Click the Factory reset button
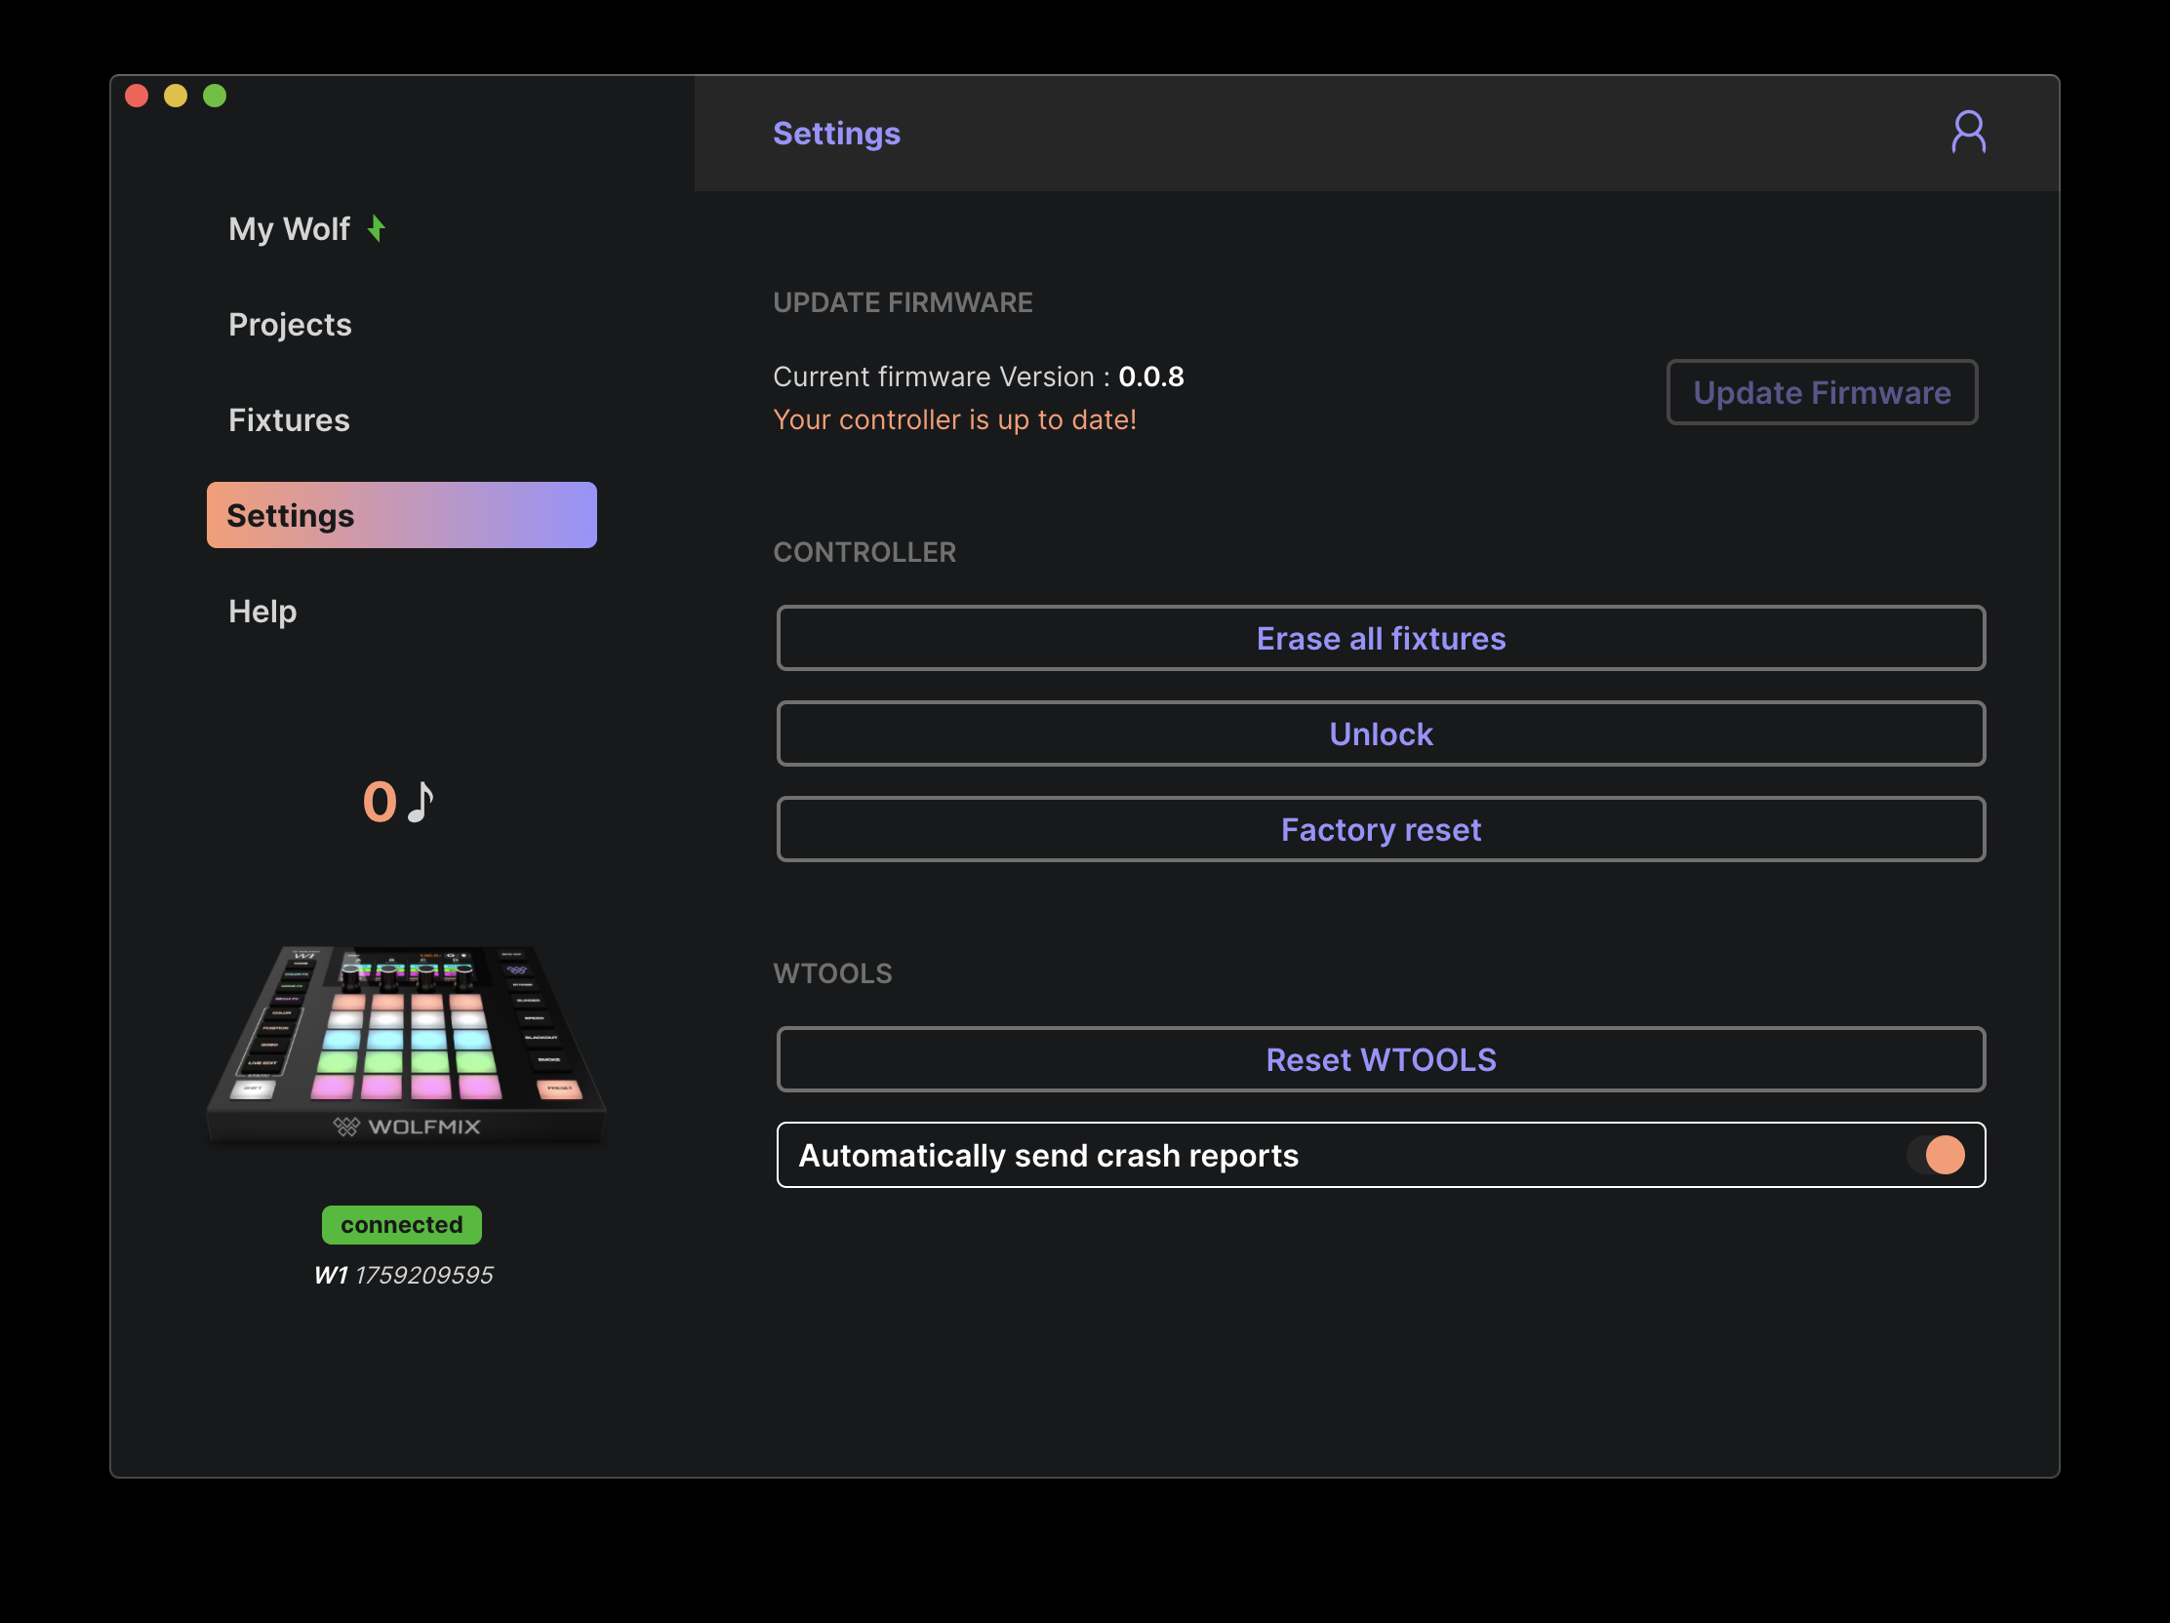This screenshot has width=2170, height=1623. (1381, 830)
